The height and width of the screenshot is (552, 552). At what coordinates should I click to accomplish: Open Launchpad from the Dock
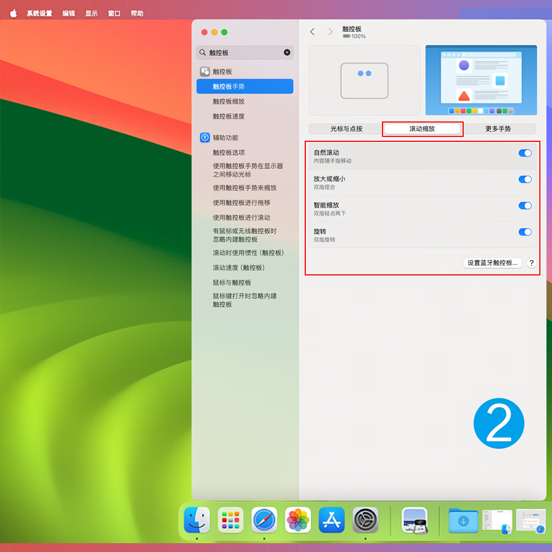point(231,519)
